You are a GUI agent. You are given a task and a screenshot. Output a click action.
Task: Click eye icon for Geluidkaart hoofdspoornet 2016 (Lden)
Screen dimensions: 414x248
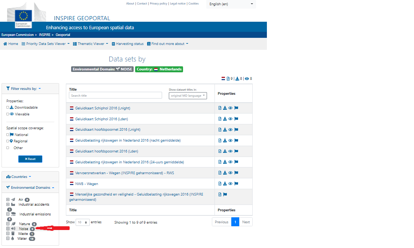coord(231,151)
